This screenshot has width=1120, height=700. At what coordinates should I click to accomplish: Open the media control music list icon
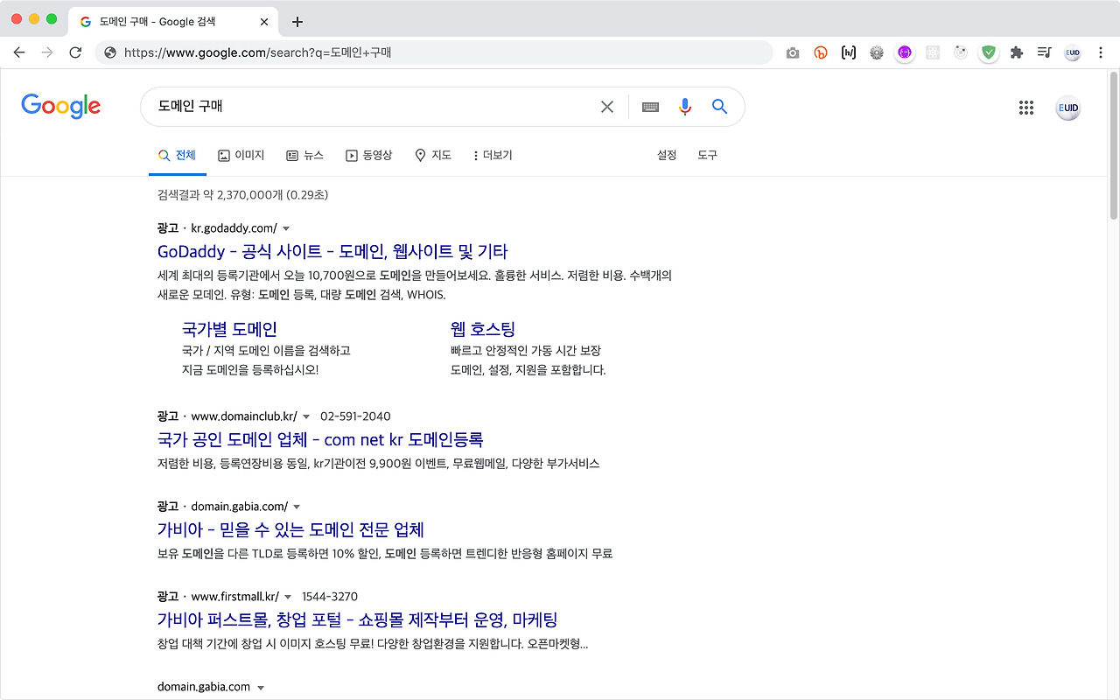(1044, 52)
